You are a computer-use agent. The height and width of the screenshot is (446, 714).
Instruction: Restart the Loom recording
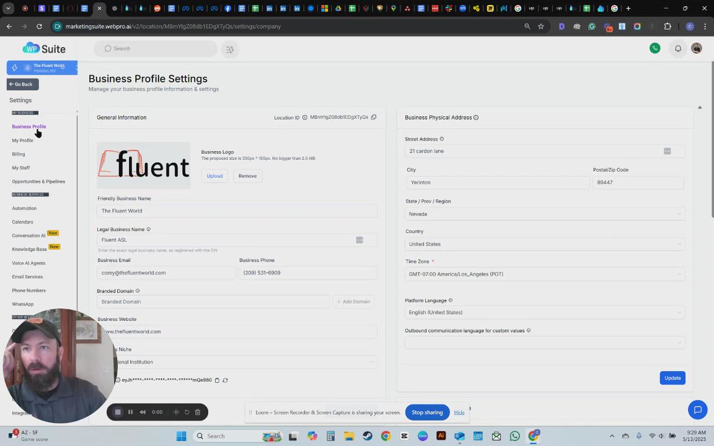pos(187,412)
